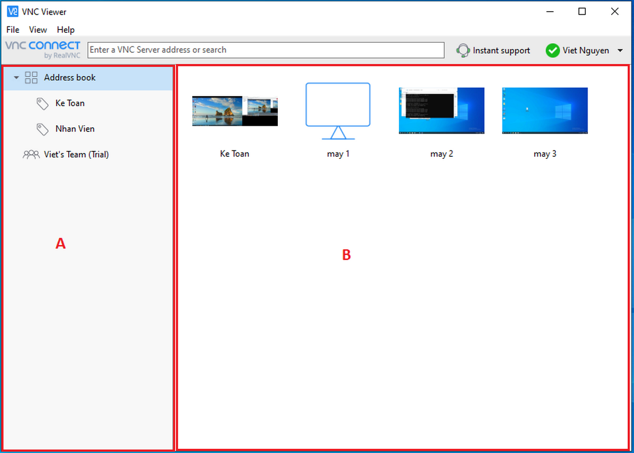Click the may 1 monitor placeholder icon

pos(338,111)
